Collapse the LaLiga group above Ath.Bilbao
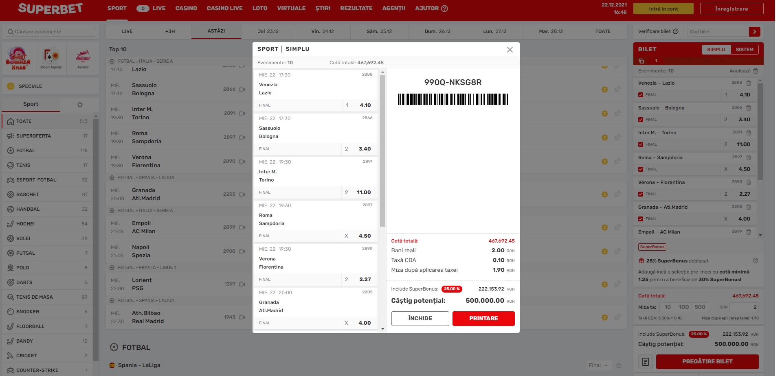The width and height of the screenshot is (782, 376). 112,301
